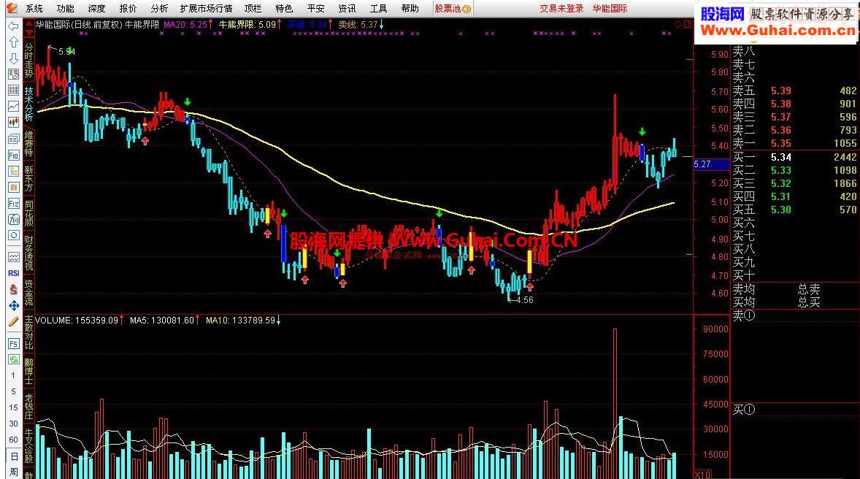Select the pencil drawing tool icon

pos(13,321)
